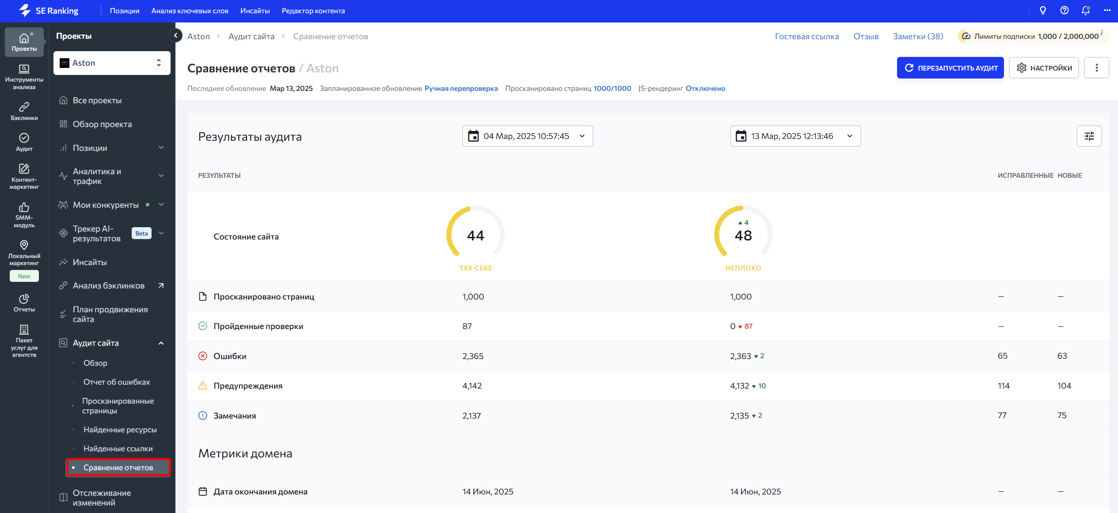Viewport: 1118px width, 513px height.
Task: Open the Backlinks rail icon
Action: pyautogui.click(x=24, y=111)
